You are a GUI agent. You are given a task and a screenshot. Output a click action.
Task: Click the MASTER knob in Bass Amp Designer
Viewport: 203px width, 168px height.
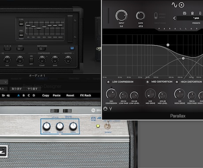point(68,60)
